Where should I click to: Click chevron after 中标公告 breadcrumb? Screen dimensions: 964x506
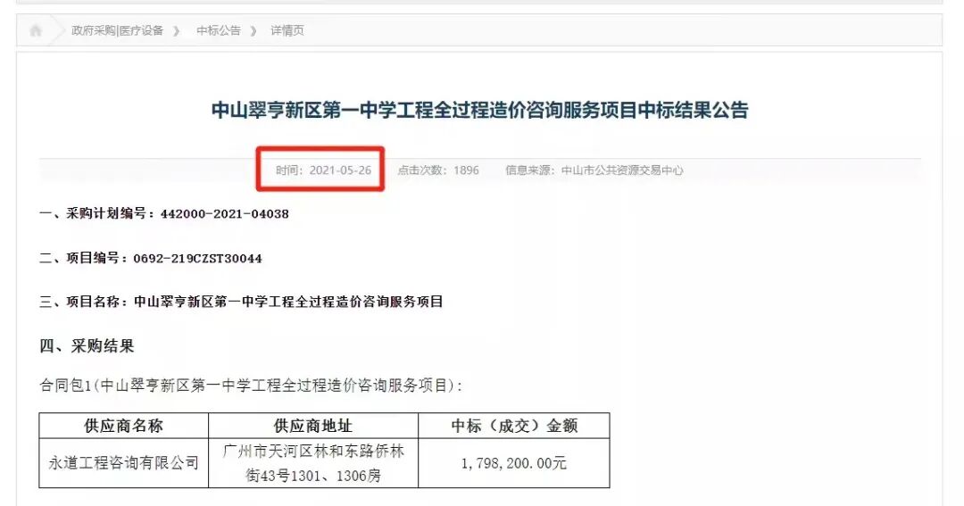(253, 30)
